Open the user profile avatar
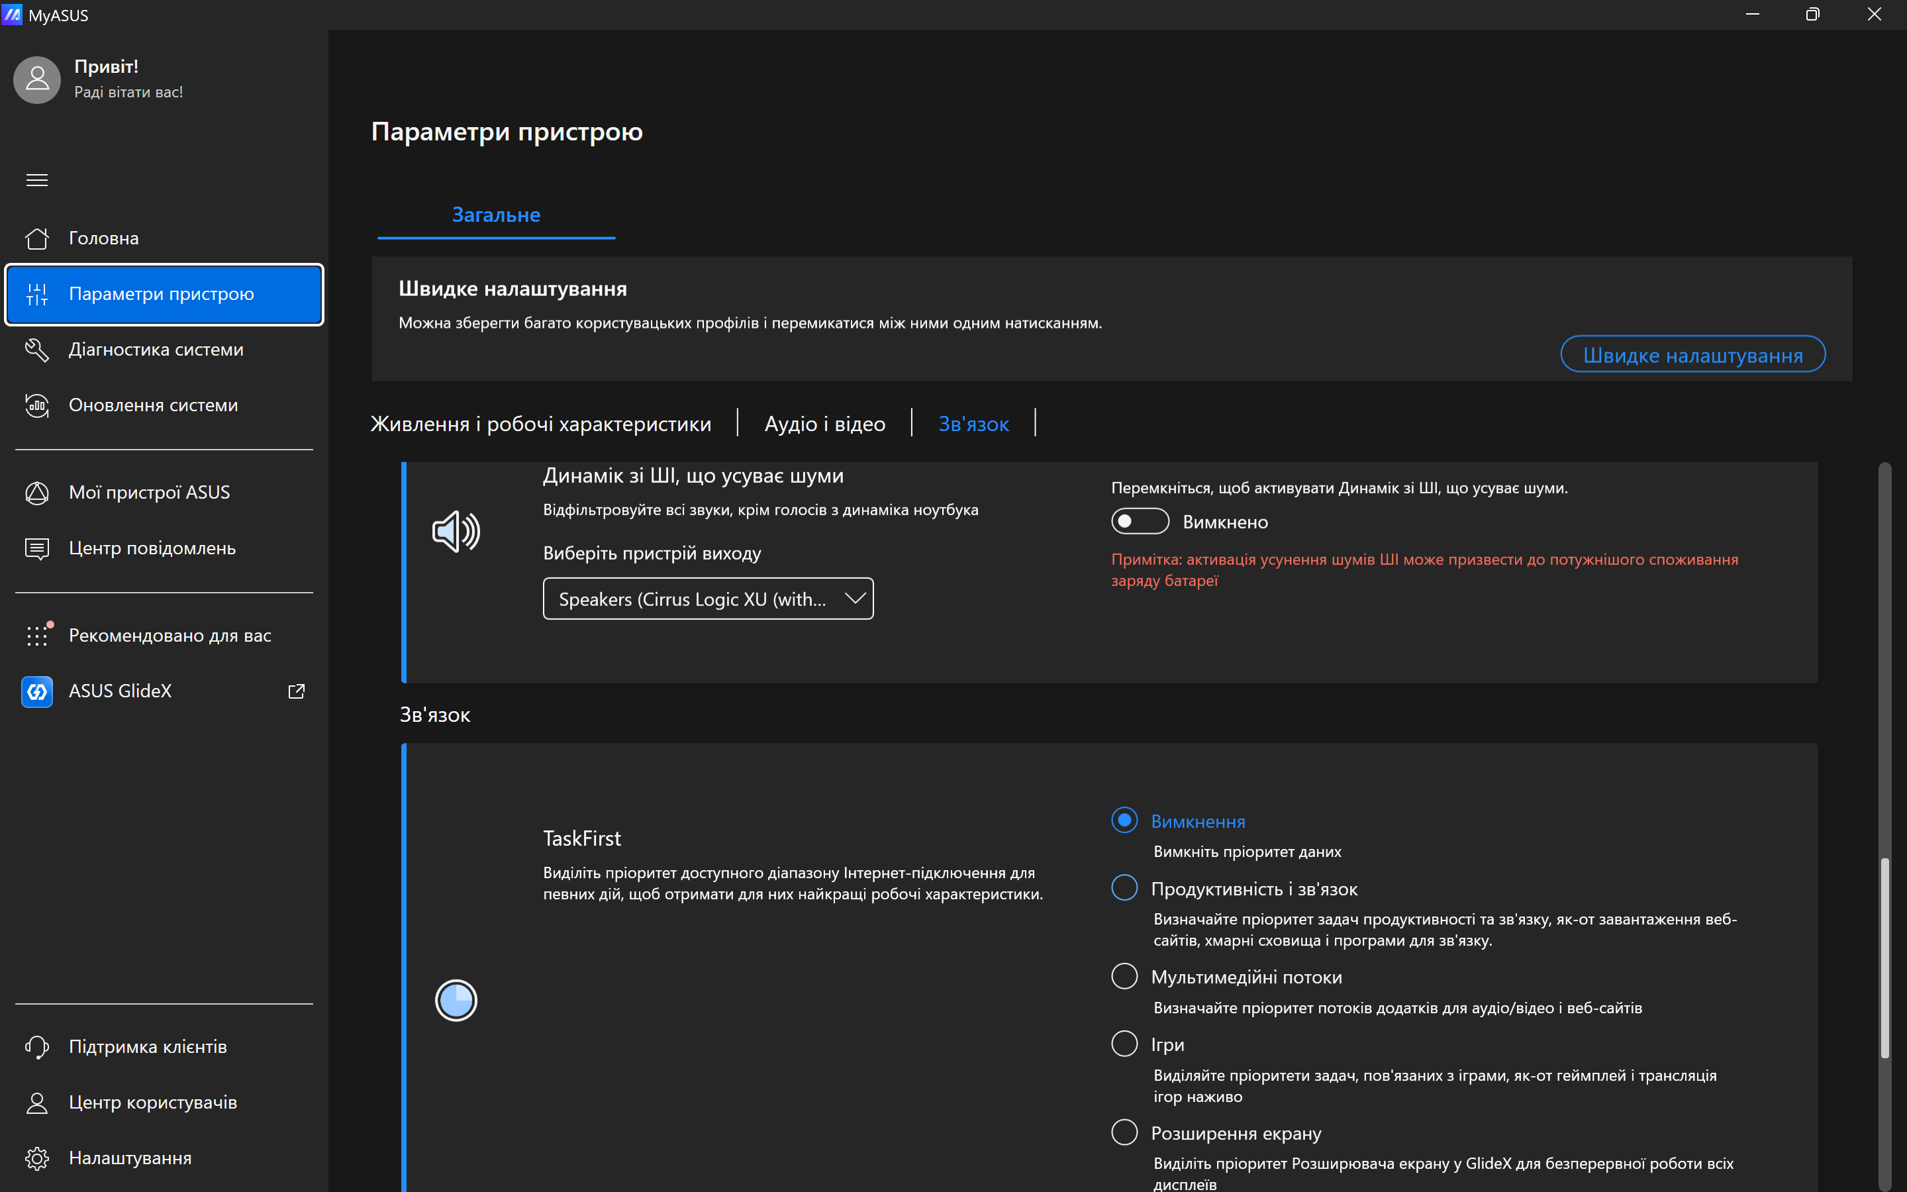Image resolution: width=1907 pixels, height=1192 pixels. 37,79
